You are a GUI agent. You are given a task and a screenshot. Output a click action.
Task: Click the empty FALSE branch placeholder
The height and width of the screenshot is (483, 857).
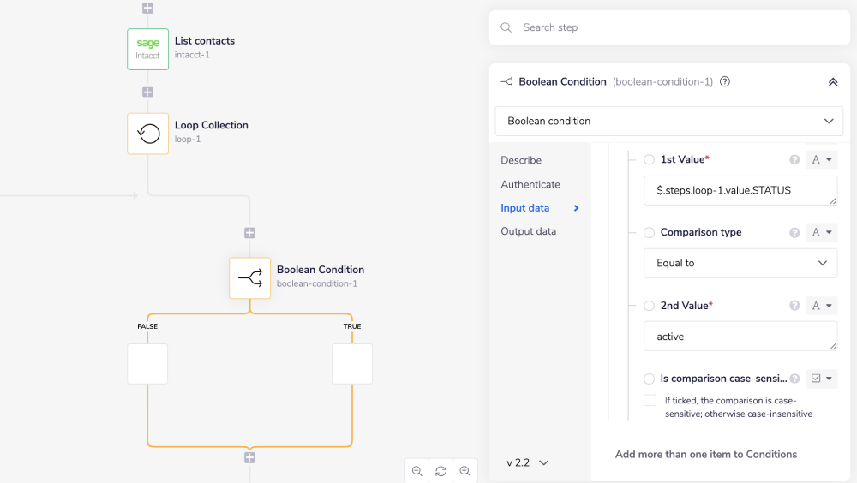pos(147,364)
